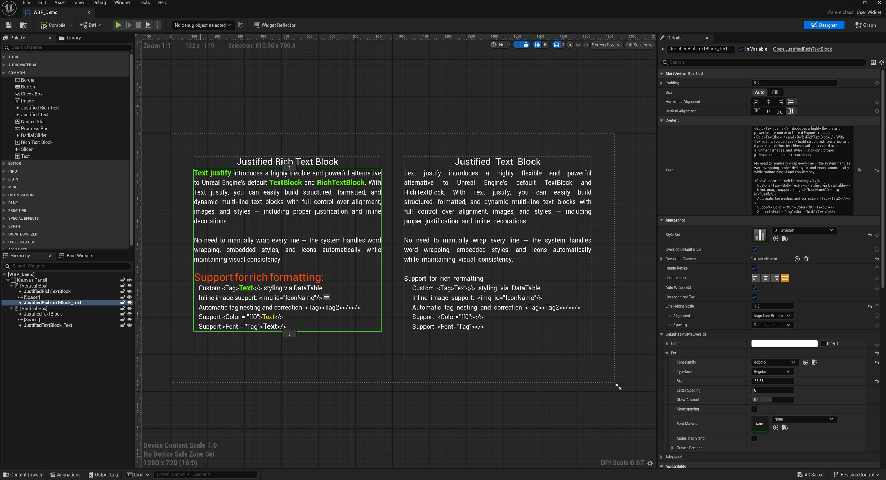The image size is (886, 480).
Task: Collapse the Appearance section
Action: click(661, 220)
